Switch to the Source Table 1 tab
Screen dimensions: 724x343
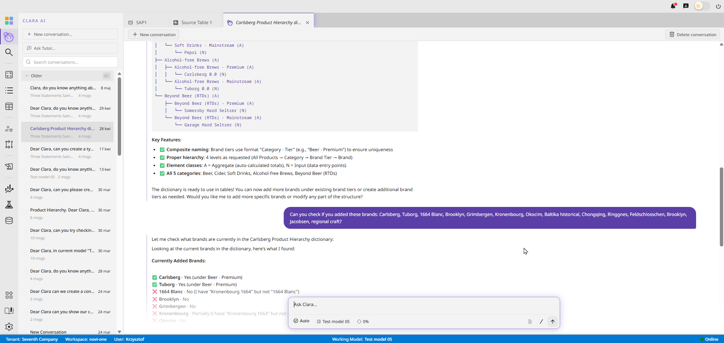(x=193, y=23)
